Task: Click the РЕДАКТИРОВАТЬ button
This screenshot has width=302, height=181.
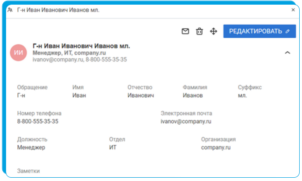Action: click(260, 31)
